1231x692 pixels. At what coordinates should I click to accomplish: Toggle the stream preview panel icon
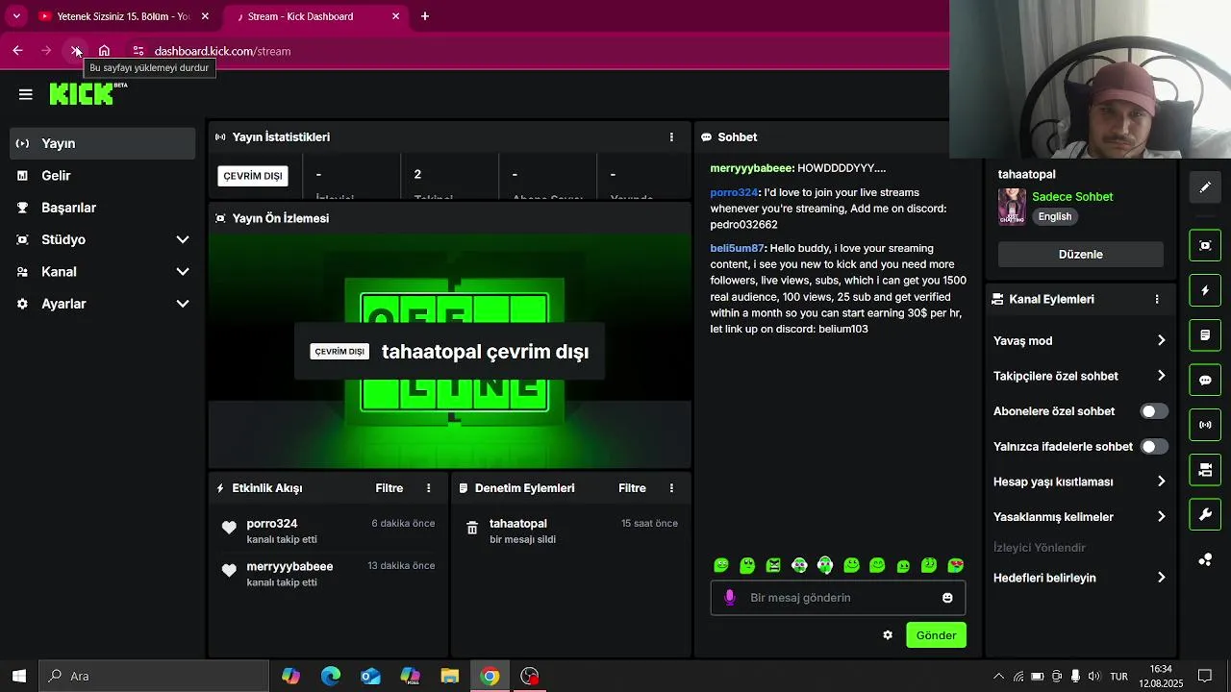[1205, 245]
